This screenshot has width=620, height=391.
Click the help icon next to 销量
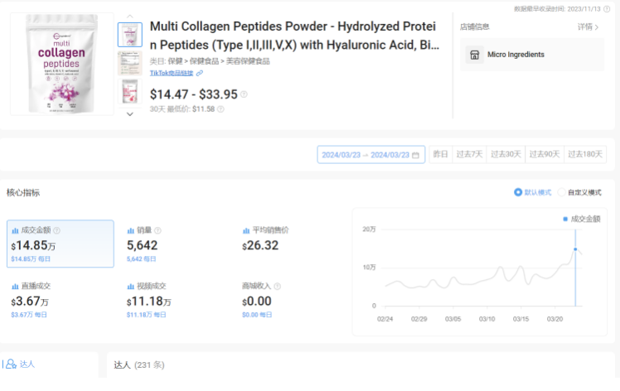157,230
